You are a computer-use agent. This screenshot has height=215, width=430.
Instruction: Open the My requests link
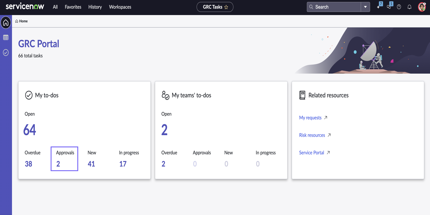click(310, 118)
